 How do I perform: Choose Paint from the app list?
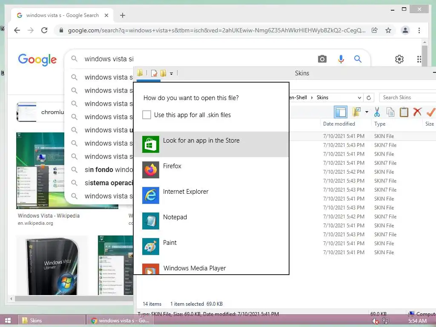[211, 247]
